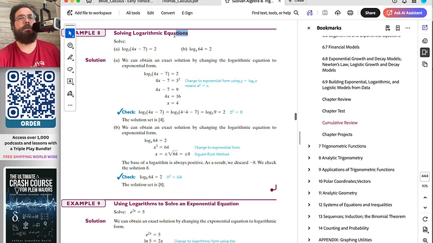Add a new bookmark
Screen dimensions: 433x243
pos(398,28)
